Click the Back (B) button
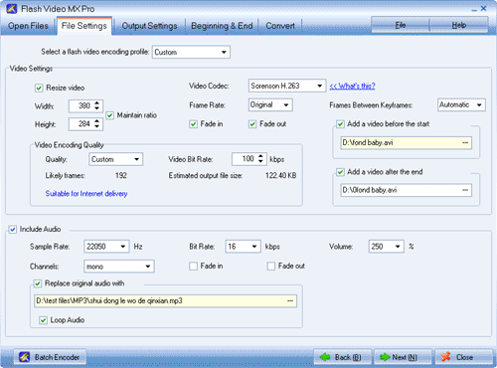Viewport: 497px width, 368px height. coord(343,357)
